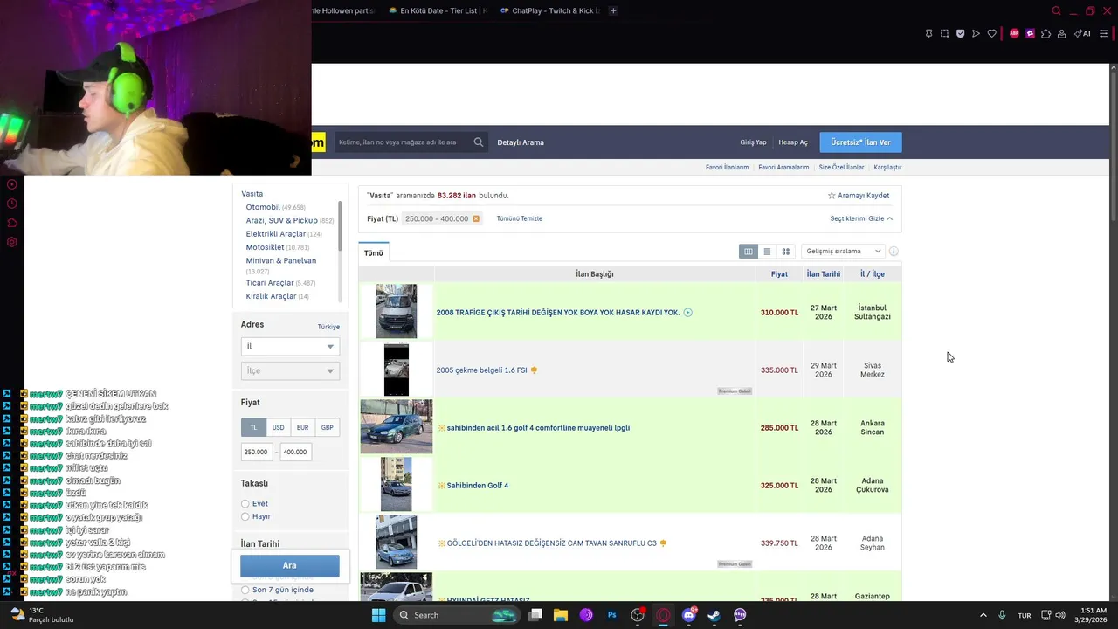Open the snapshot capture tool icon

[x=944, y=34]
